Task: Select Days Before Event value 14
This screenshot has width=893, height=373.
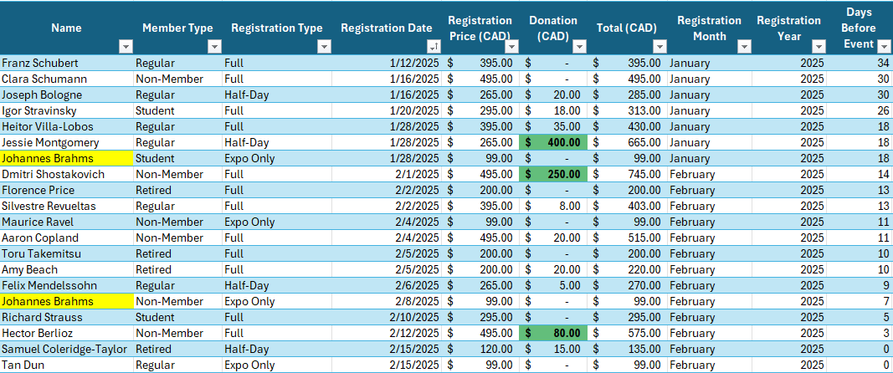Action: pyautogui.click(x=860, y=174)
